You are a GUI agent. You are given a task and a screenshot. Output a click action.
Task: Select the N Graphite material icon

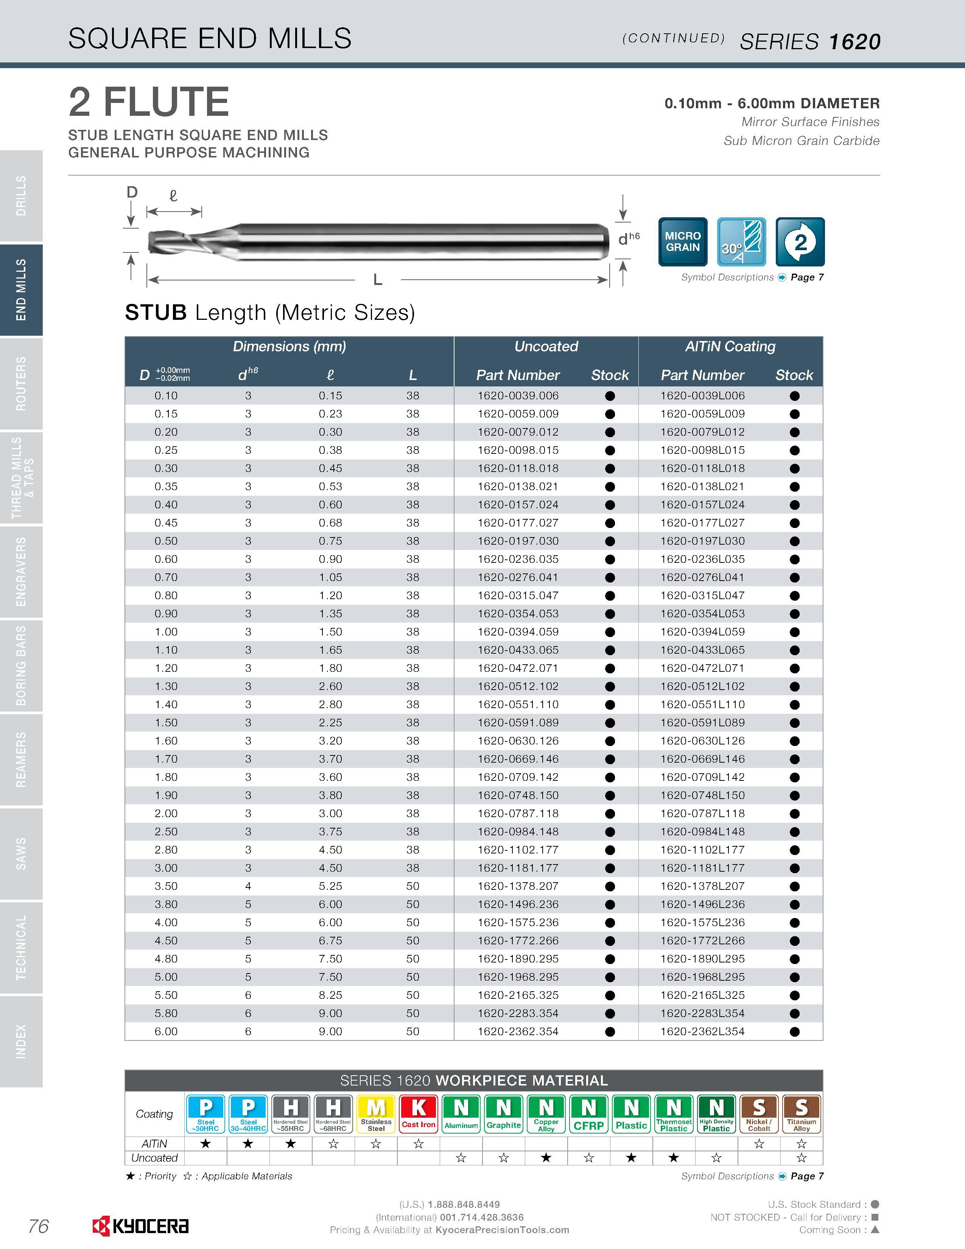click(x=504, y=1114)
